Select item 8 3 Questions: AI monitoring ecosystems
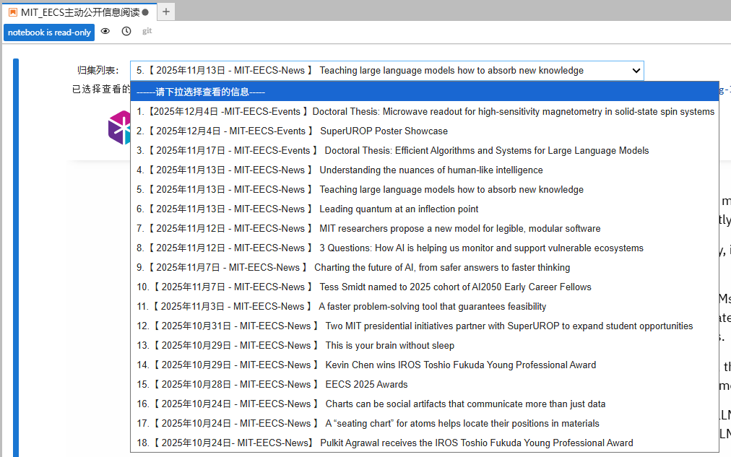 pyautogui.click(x=425, y=248)
